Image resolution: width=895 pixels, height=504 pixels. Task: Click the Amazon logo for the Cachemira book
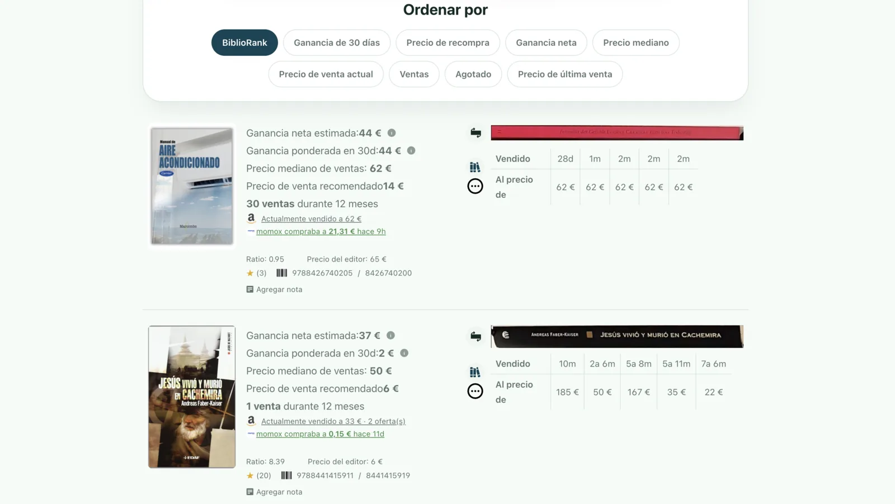click(x=251, y=421)
